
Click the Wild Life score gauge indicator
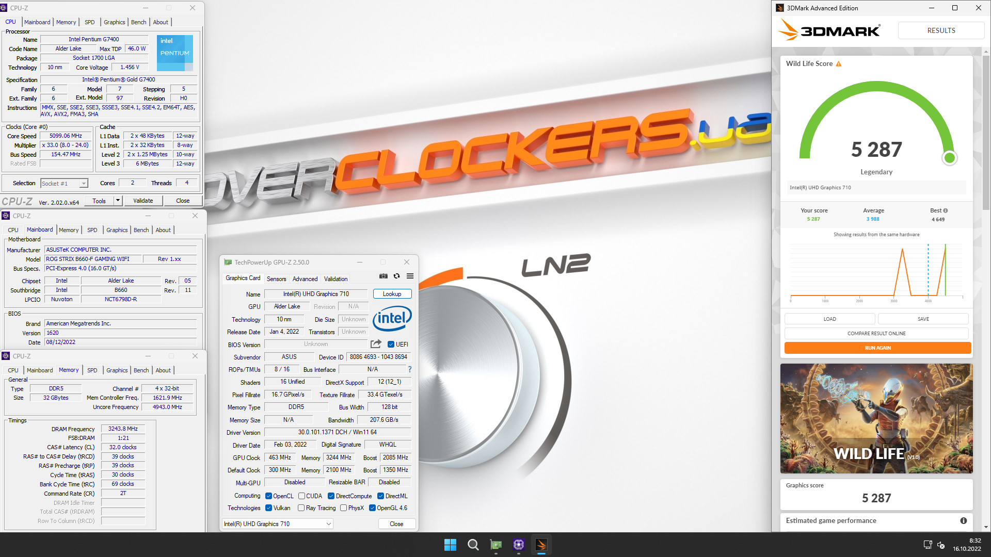pyautogui.click(x=949, y=158)
